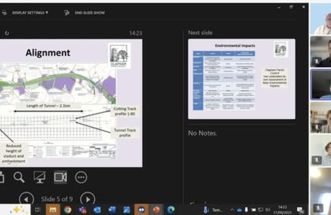The image size is (331, 215).
Task: Open the notification center icon
Action: coord(300,210)
